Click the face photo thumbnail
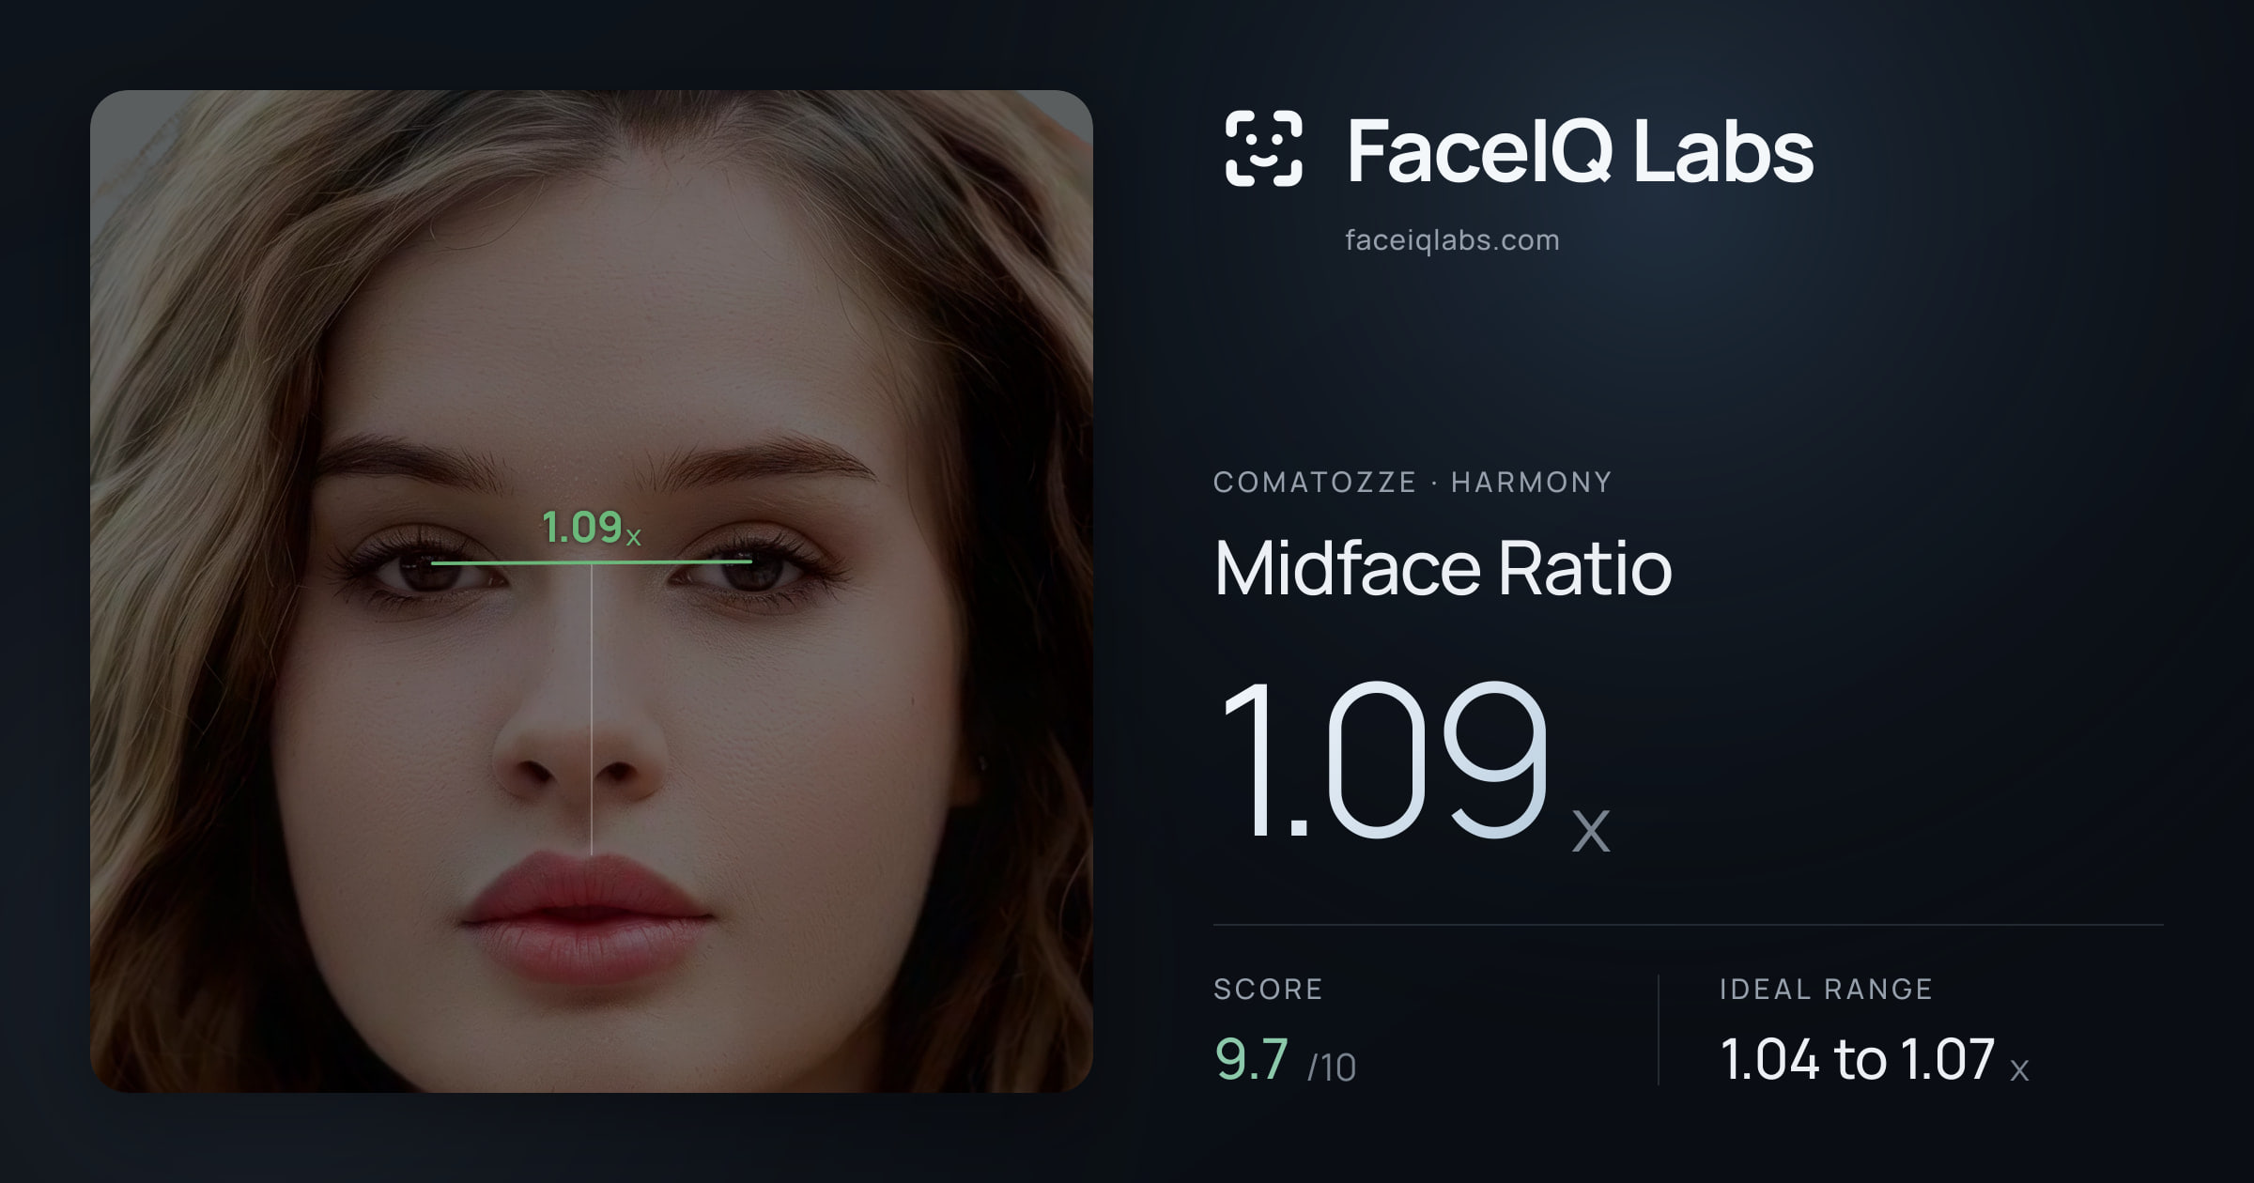The width and height of the screenshot is (2254, 1183). [592, 591]
